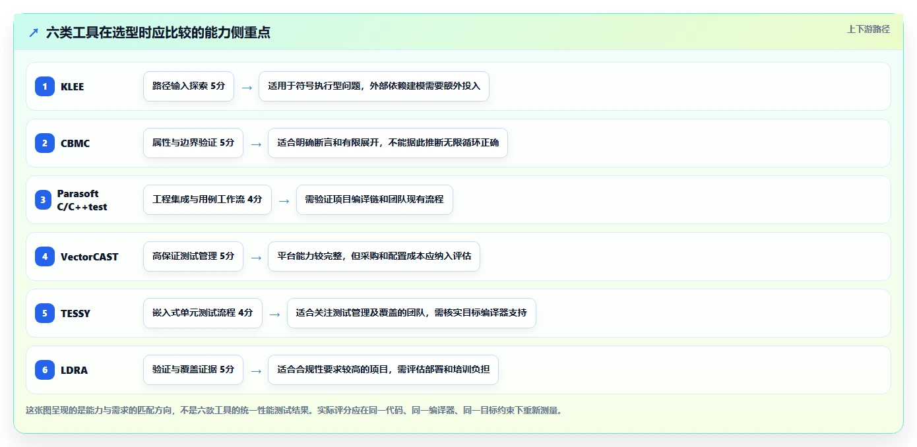
Task: Click the footnote starting 这张图呈现的是
Action: (294, 410)
